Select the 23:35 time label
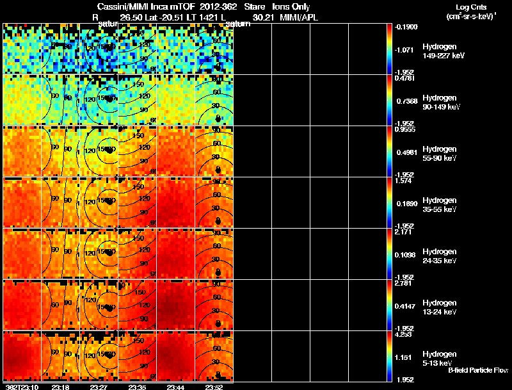This screenshot has height=390, width=512. click(x=137, y=387)
